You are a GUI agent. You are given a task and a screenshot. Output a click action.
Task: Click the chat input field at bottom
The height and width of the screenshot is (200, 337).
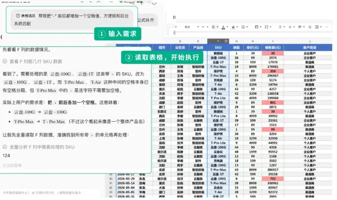[x=50, y=193]
